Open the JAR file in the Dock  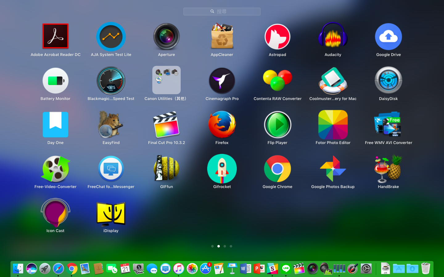click(385, 269)
